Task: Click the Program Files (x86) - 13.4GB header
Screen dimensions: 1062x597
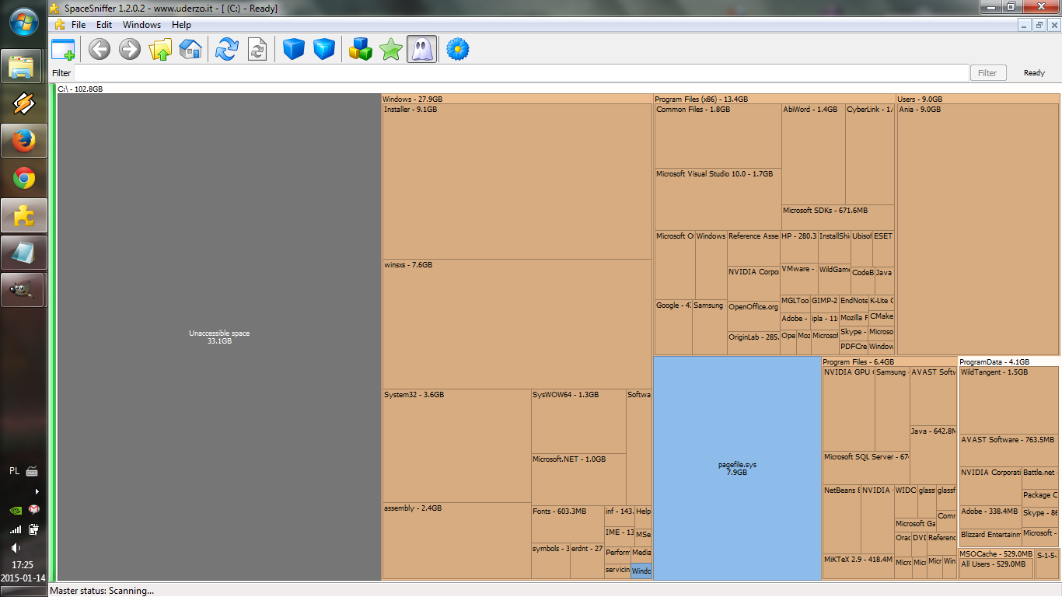Action: (774, 99)
